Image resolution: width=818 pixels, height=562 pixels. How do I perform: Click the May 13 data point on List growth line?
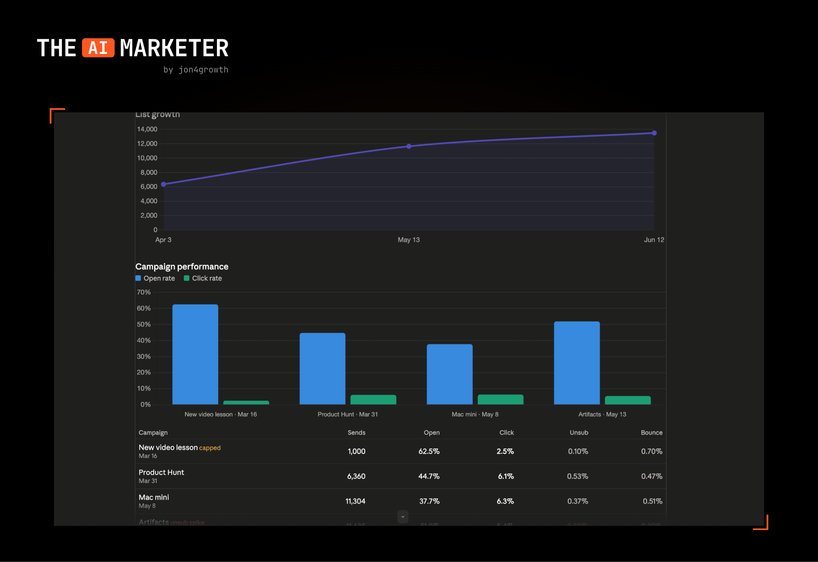[409, 146]
